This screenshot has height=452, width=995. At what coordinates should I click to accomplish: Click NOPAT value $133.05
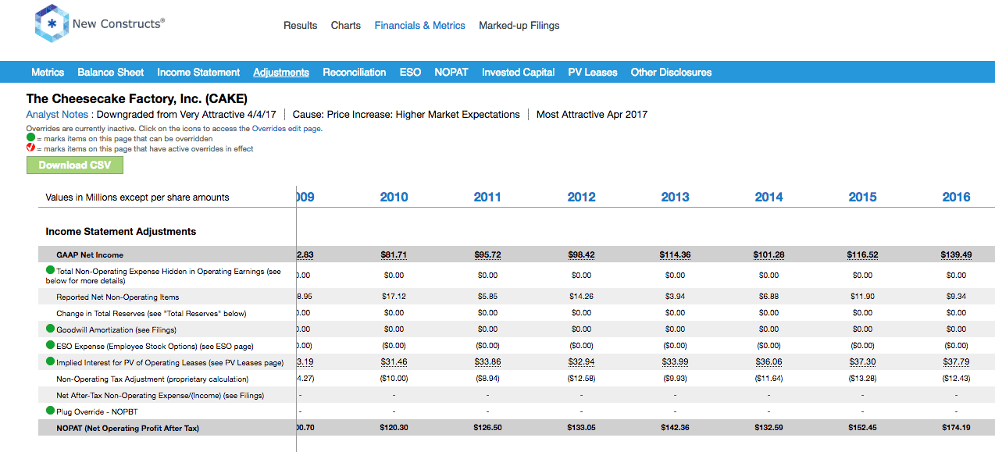582,428
